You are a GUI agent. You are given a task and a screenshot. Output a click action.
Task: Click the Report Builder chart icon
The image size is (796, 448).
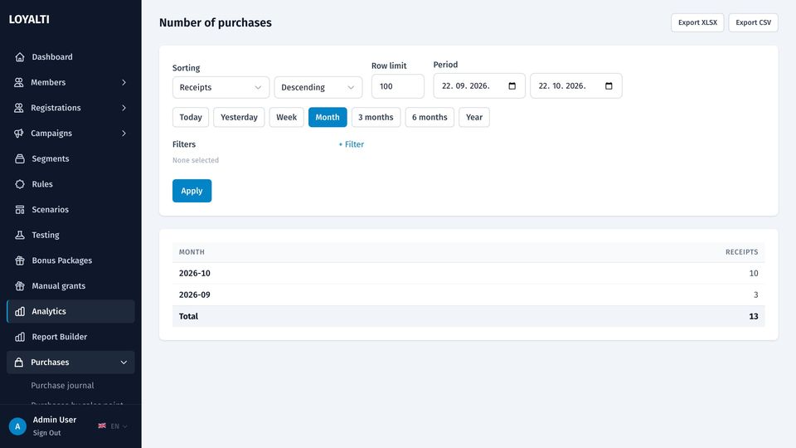pos(20,337)
